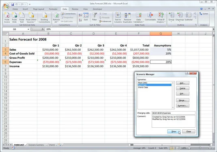
Task: Open the Review ribbon tab
Action: click(x=75, y=9)
